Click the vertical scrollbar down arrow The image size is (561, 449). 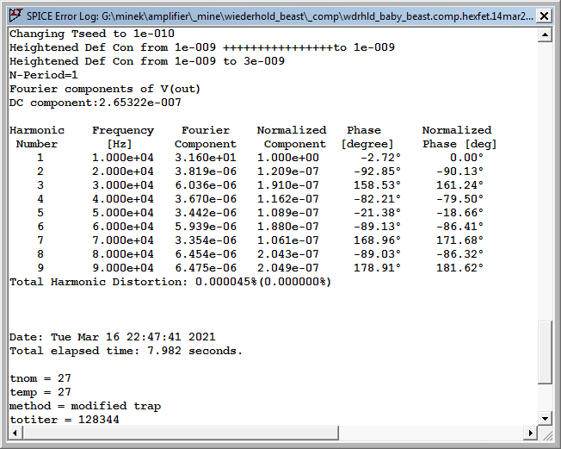(x=545, y=418)
